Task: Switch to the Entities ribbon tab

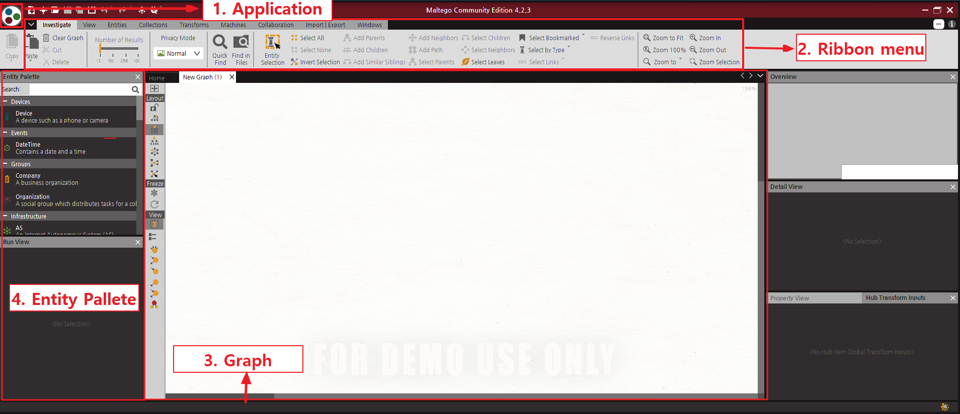Action: click(117, 25)
